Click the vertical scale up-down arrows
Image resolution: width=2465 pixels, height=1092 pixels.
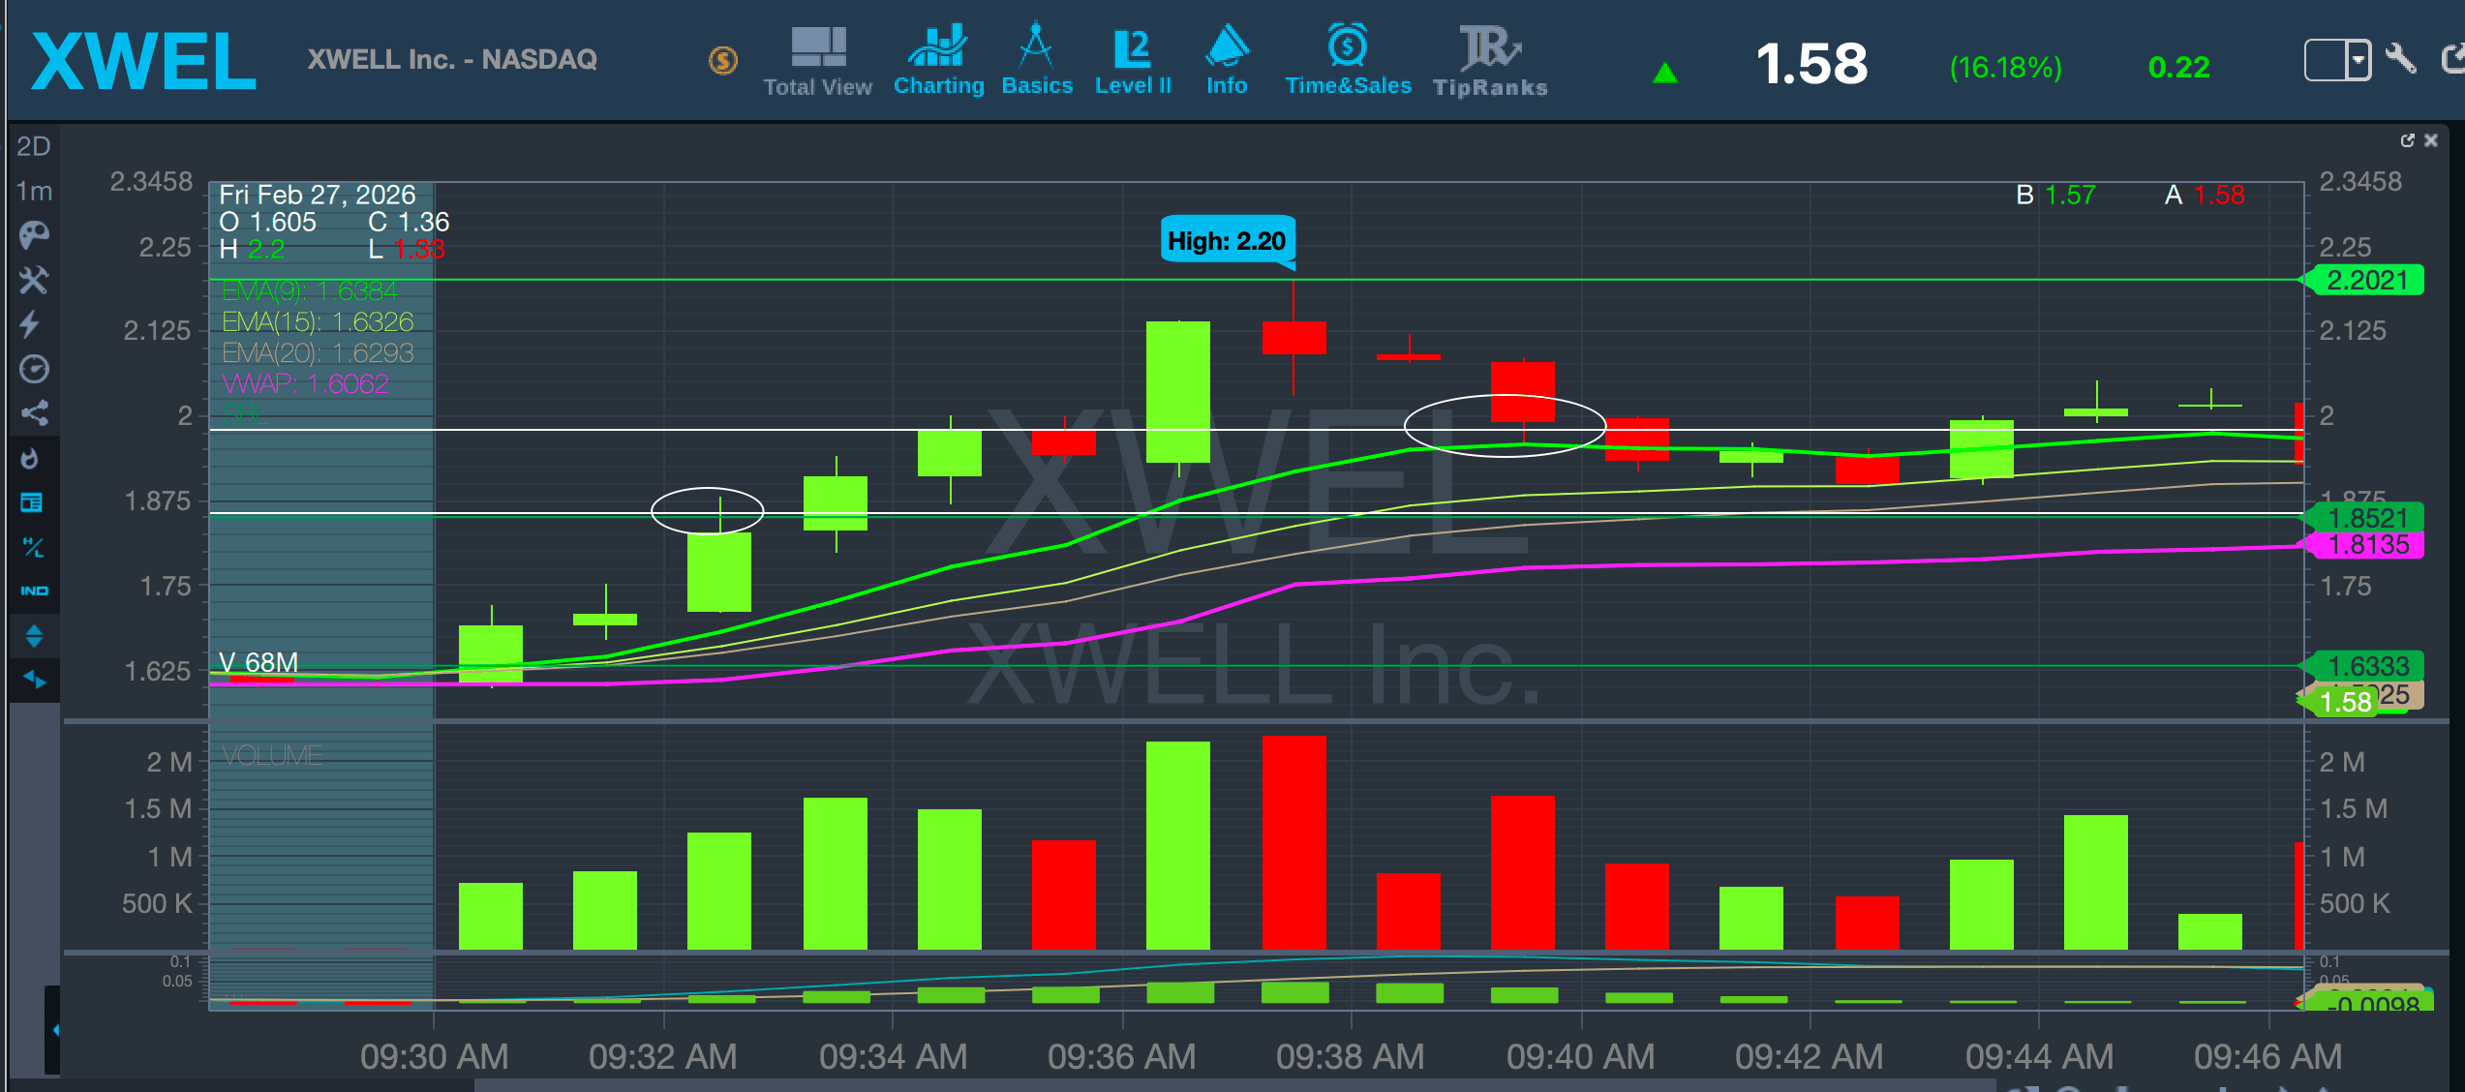tap(34, 635)
